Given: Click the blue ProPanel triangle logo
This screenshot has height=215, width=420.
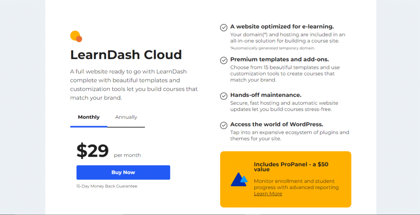Looking at the screenshot, I should coord(239,179).
